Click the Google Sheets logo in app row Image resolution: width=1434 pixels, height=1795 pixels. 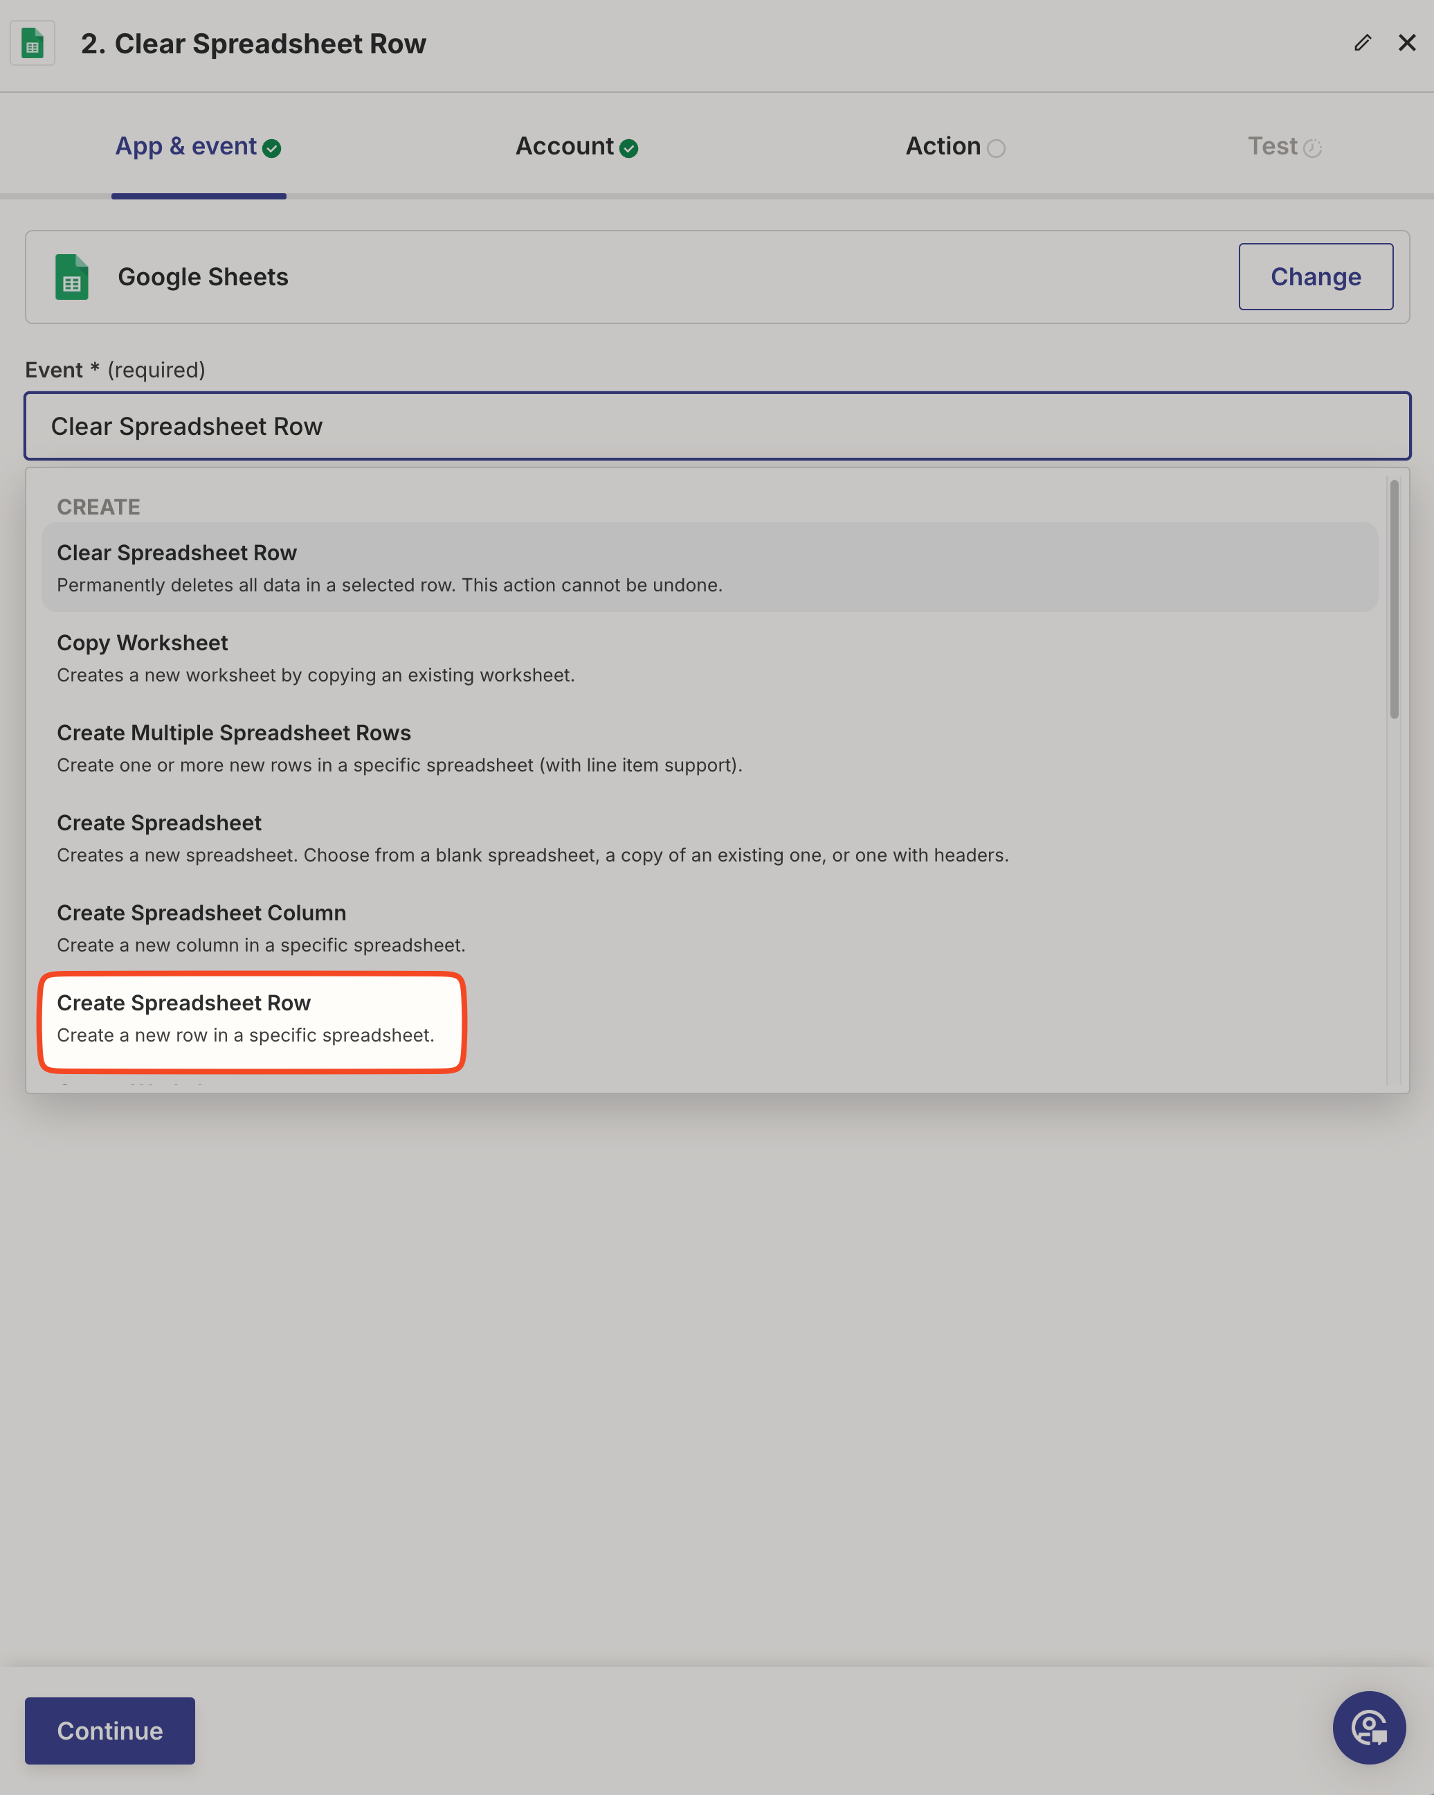point(71,277)
